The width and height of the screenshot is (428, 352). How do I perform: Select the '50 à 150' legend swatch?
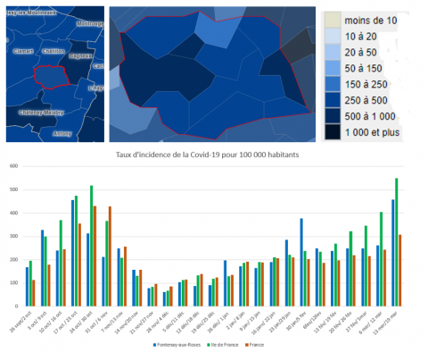[333, 68]
